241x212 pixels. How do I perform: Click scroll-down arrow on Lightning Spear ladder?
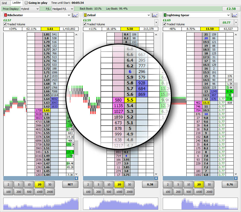pyautogui.click(x=236, y=174)
